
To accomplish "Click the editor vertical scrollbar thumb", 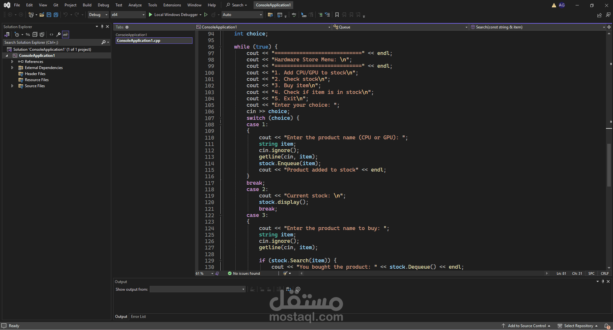I will pos(609,165).
